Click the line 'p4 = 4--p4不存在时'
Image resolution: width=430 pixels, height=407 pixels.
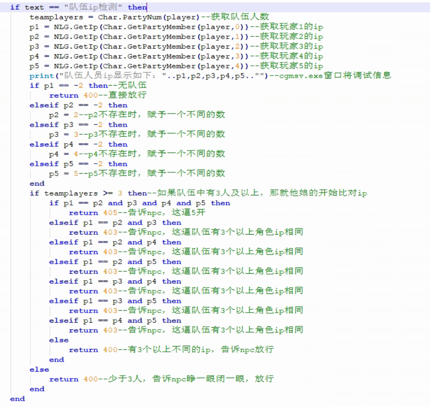pos(137,154)
